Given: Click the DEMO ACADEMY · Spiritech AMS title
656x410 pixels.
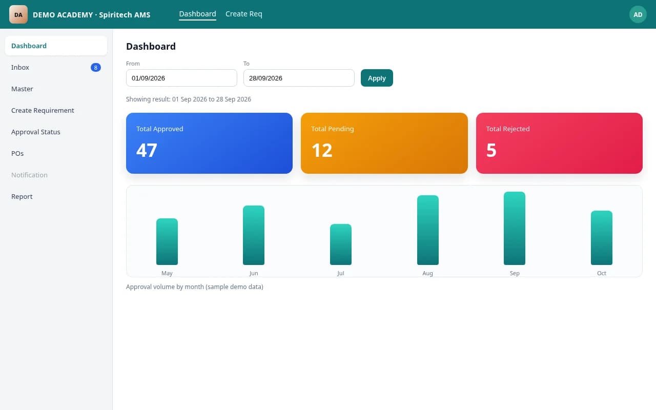Looking at the screenshot, I should [x=92, y=15].
